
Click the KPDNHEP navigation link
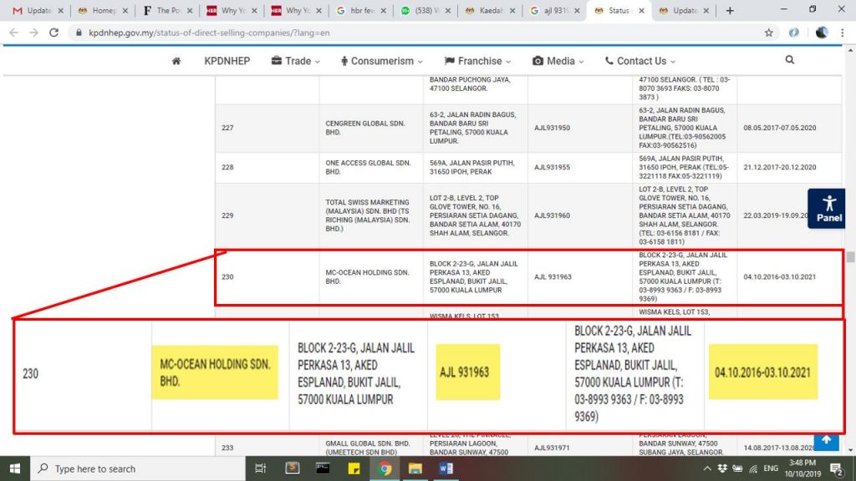tap(227, 61)
